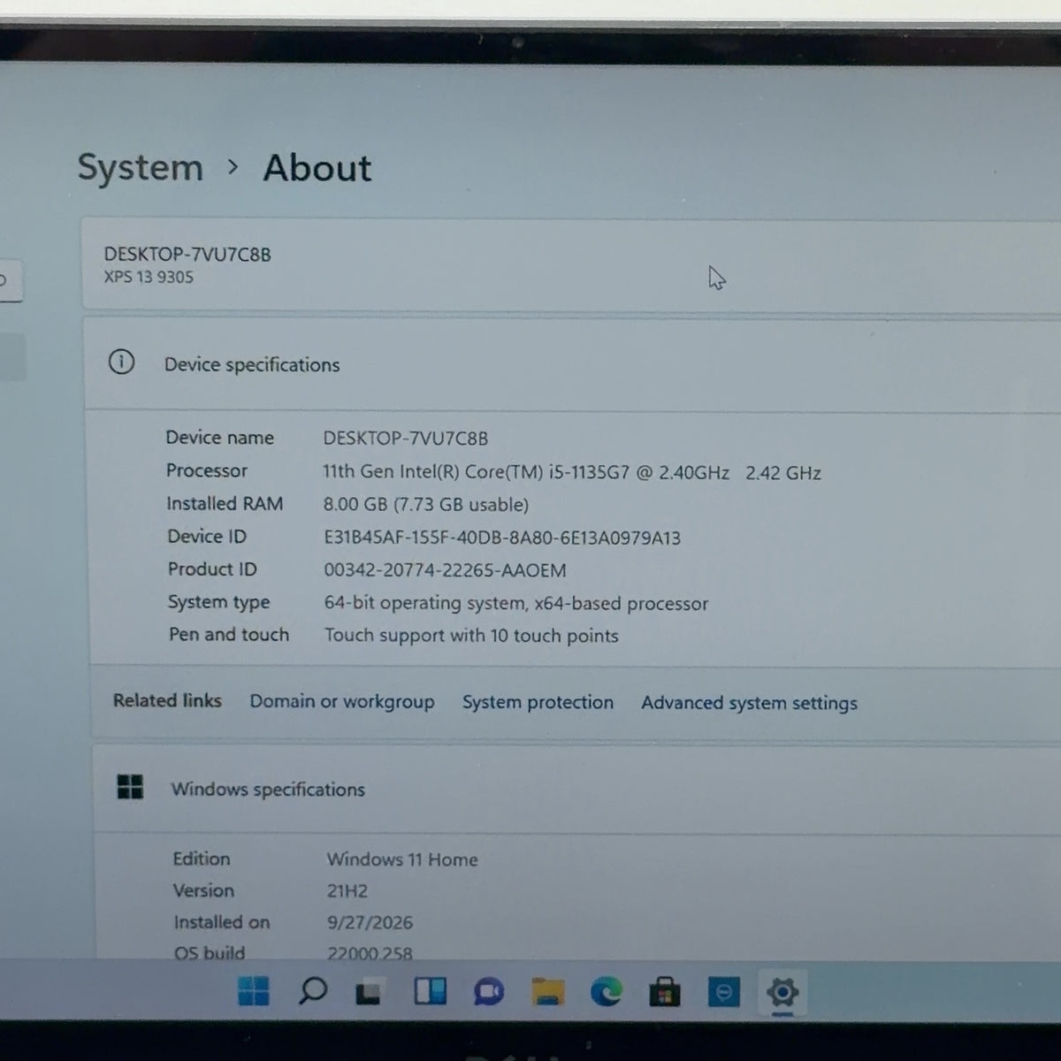This screenshot has height=1061, width=1061.
Task: Click the XPS 13 9305 model text
Action: click(149, 277)
